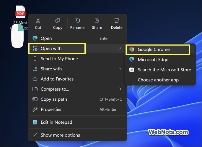Open Properties from the context menu

[x=77, y=110]
